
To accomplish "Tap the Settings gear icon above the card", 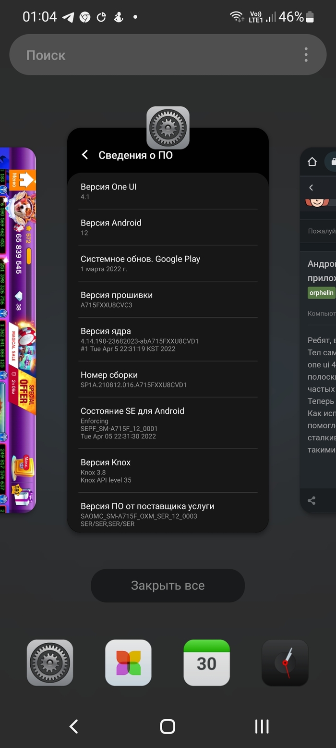I will point(168,127).
